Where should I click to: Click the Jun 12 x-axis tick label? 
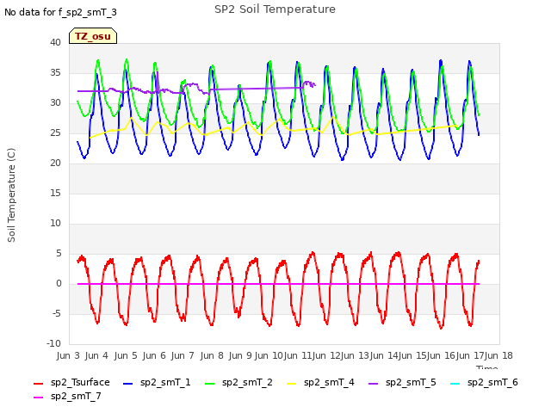[x=328, y=355]
